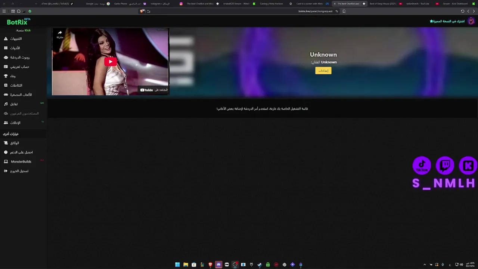Image resolution: width=478 pixels, height=269 pixels.
Task: Click Watch on YouTube badge
Action: 154,90
